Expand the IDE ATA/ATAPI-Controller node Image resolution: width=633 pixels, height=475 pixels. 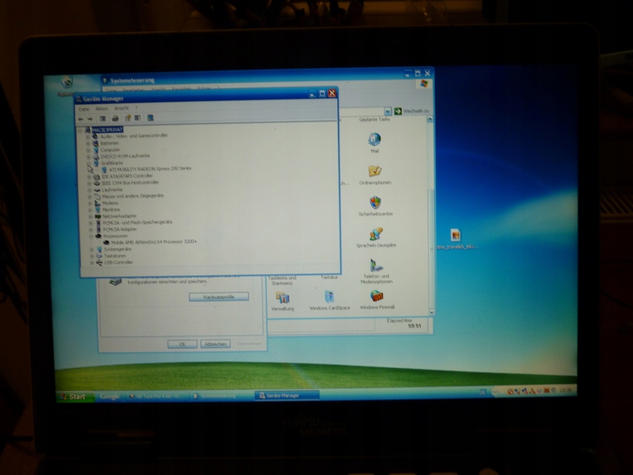89,178
